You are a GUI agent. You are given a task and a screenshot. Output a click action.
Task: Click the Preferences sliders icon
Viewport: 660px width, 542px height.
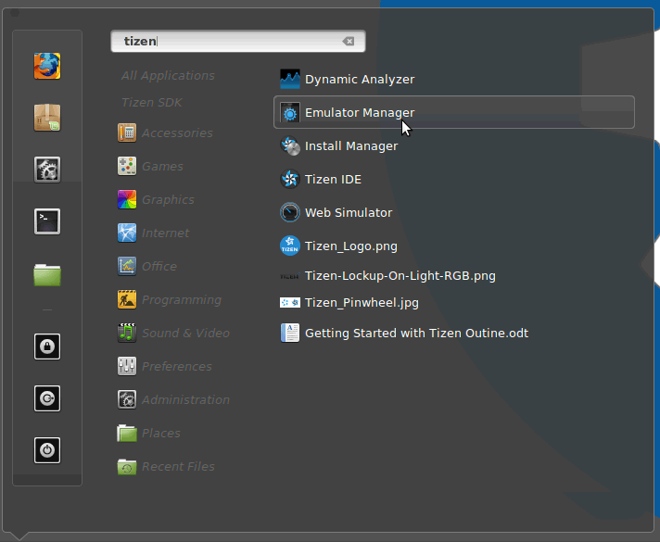(x=127, y=366)
